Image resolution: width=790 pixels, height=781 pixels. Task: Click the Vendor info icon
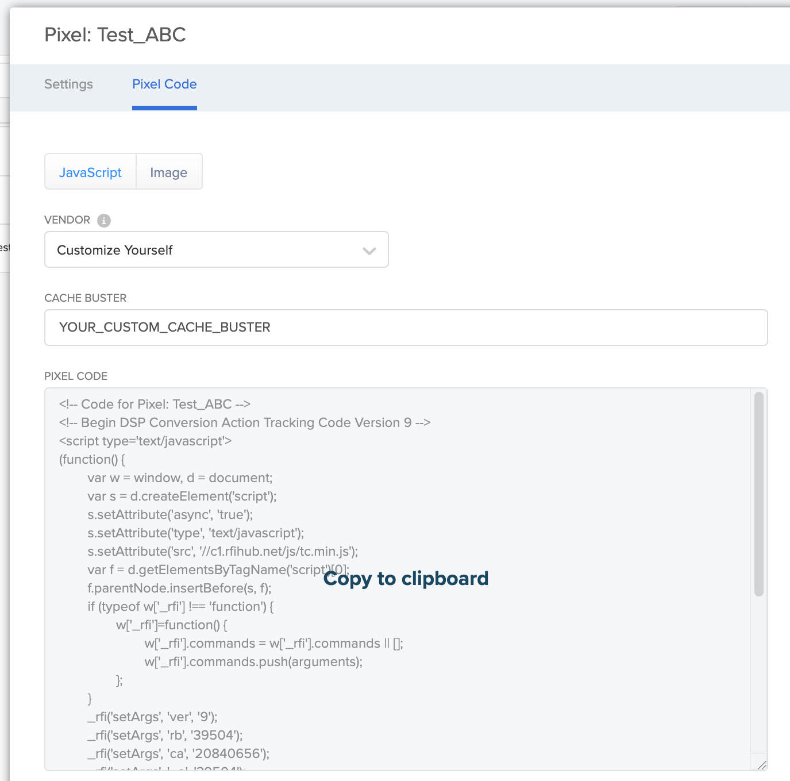pos(104,221)
